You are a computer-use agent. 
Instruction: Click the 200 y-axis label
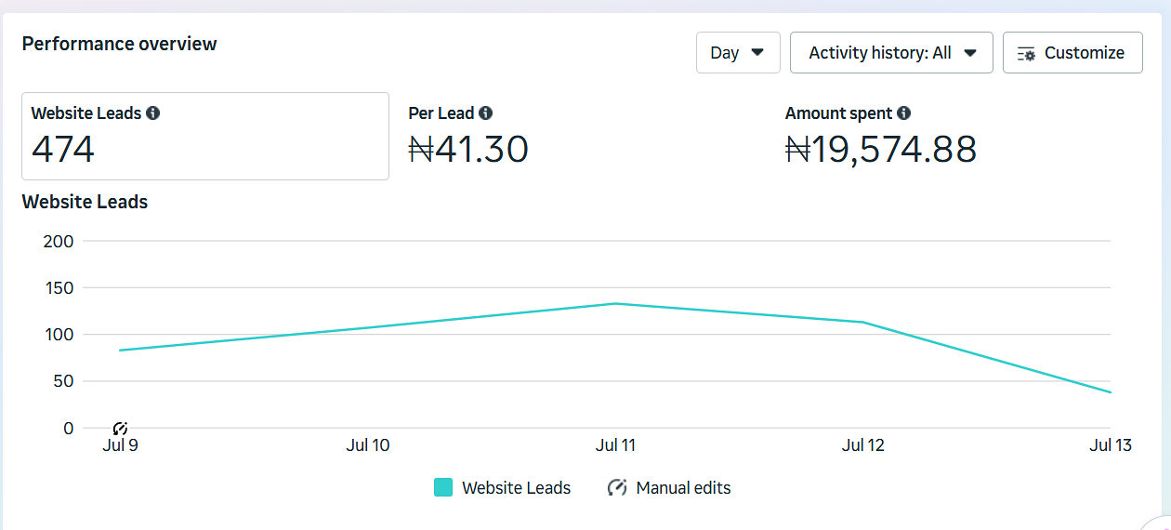(x=59, y=241)
